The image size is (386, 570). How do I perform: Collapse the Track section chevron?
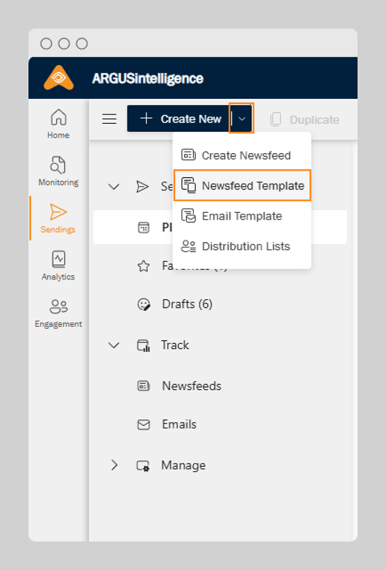tap(114, 345)
